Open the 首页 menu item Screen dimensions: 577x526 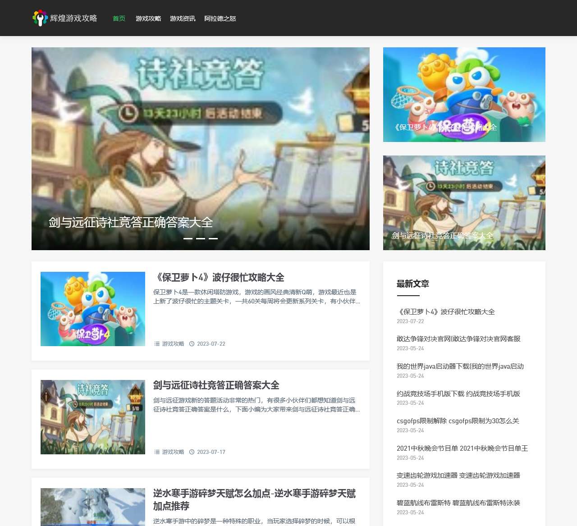point(119,18)
